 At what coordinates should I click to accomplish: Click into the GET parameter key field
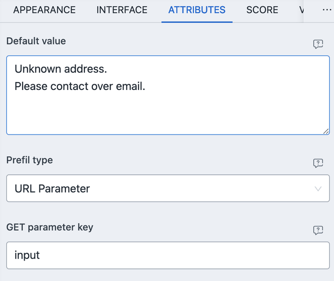[x=168, y=255]
